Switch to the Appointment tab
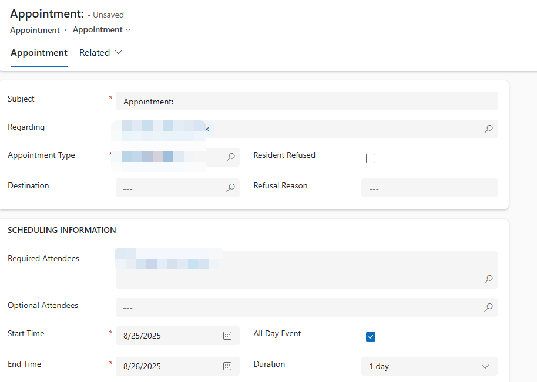Viewport: 537px width, 382px height. point(39,53)
